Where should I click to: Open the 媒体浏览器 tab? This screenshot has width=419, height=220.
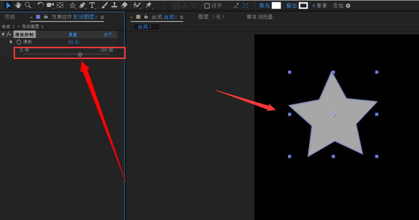pos(259,17)
